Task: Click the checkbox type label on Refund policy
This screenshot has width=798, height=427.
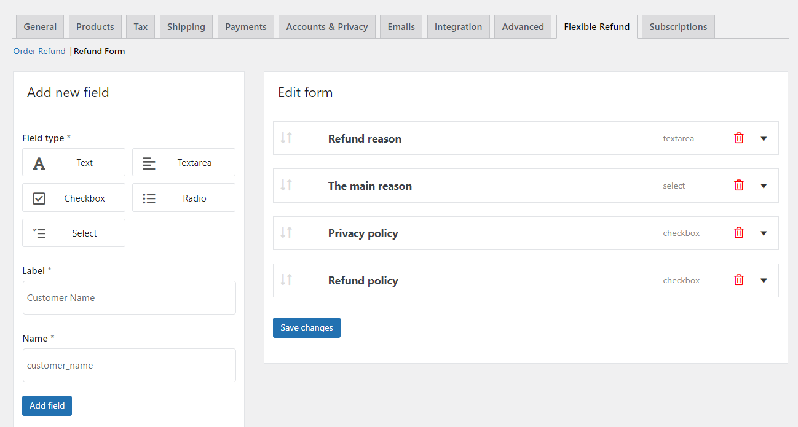Action: [x=681, y=281]
